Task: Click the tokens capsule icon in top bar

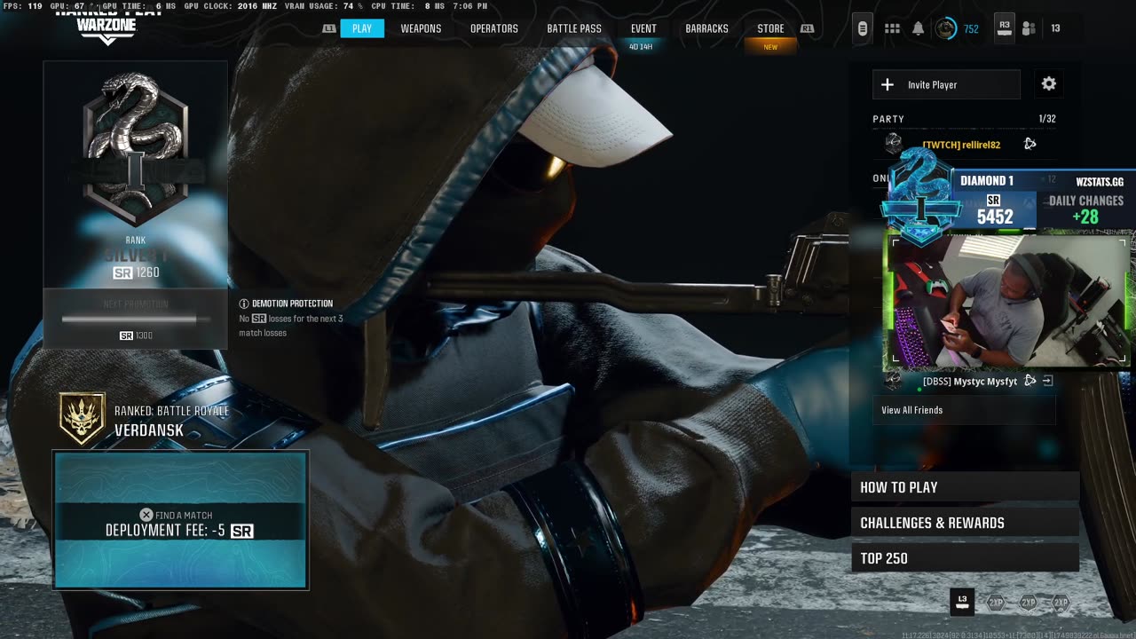Action: pyautogui.click(x=862, y=28)
